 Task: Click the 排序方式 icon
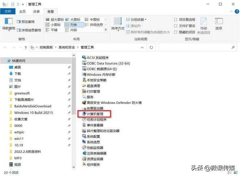coord(118,21)
